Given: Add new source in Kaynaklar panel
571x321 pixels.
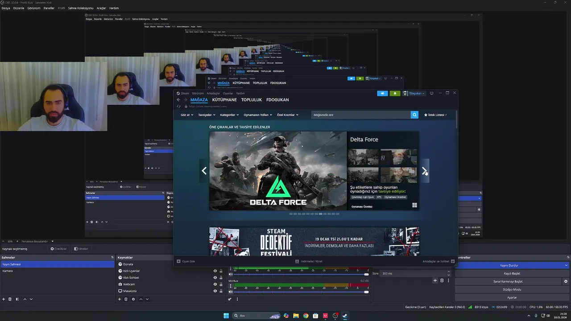Looking at the screenshot, I should (x=120, y=299).
